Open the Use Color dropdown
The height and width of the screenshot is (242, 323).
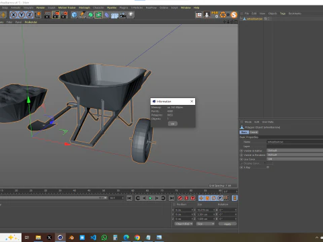click(x=295, y=159)
